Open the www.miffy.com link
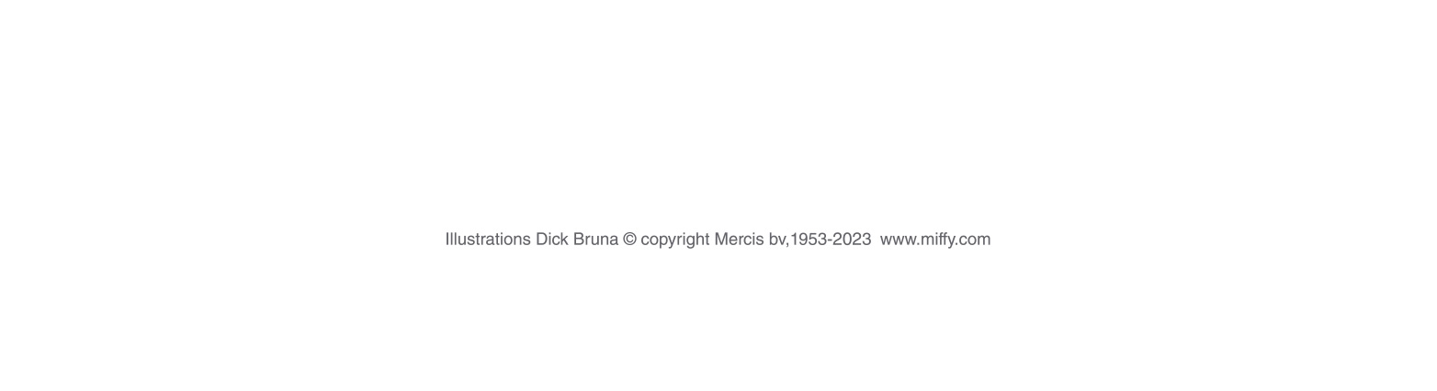Viewport: 1437px width, 391px height. [934, 240]
